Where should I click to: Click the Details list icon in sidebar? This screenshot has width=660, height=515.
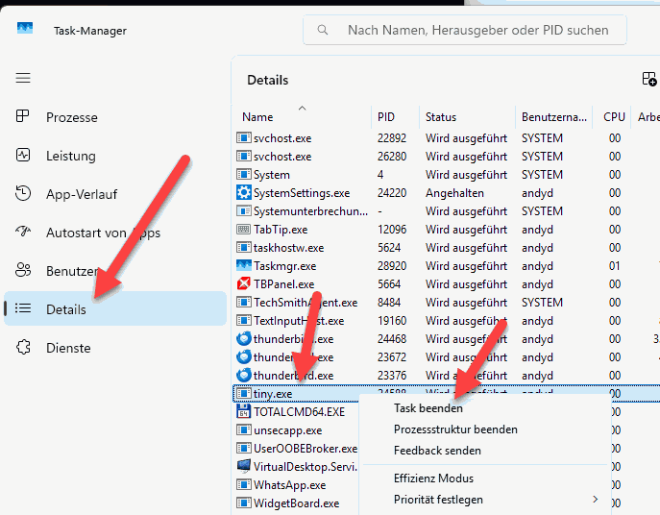23,308
